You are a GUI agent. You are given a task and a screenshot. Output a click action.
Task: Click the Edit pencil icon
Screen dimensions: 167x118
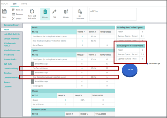[54, 12]
